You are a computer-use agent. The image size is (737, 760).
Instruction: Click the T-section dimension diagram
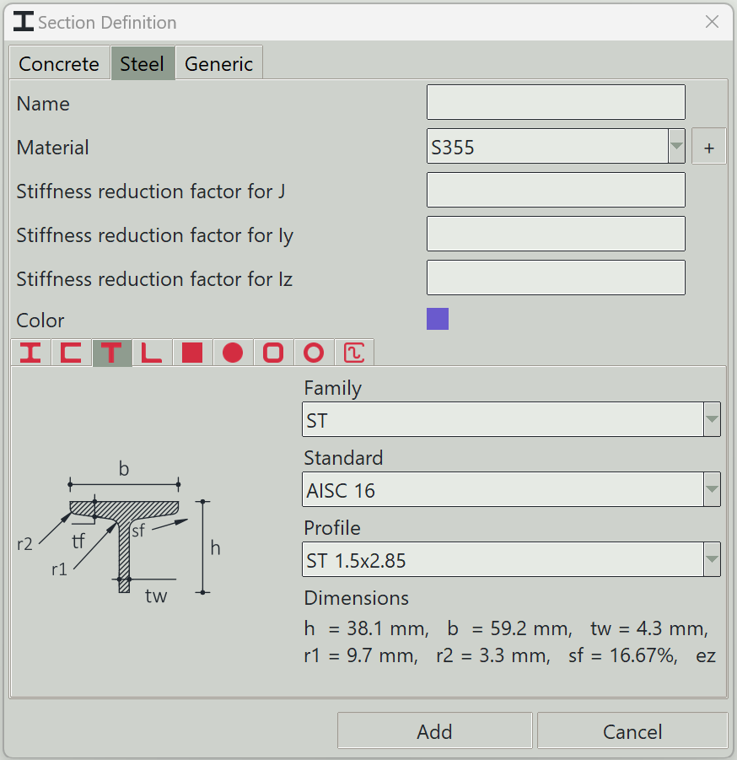(120, 531)
